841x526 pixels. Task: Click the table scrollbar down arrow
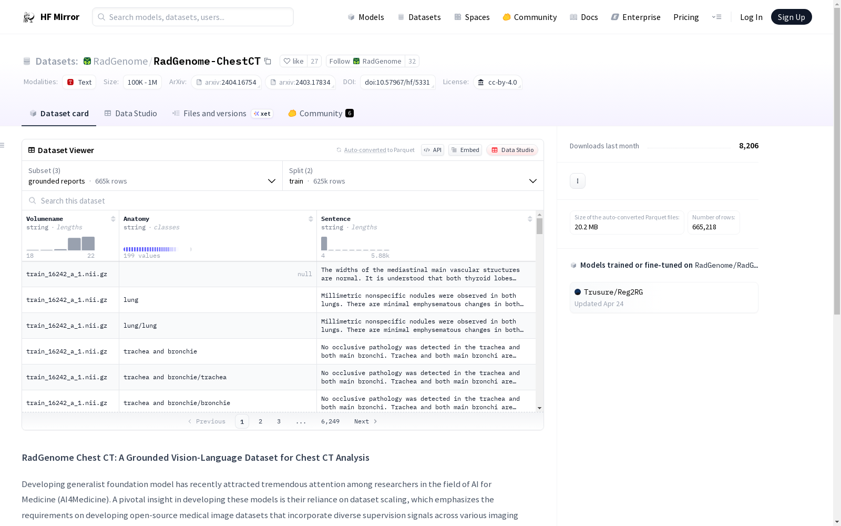539,408
